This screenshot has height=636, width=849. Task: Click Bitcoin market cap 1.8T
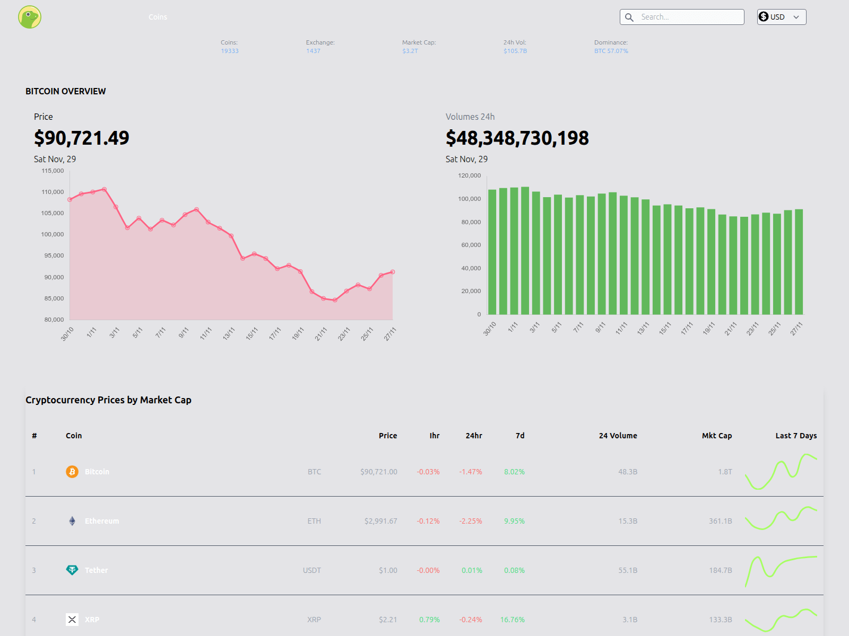[725, 472]
